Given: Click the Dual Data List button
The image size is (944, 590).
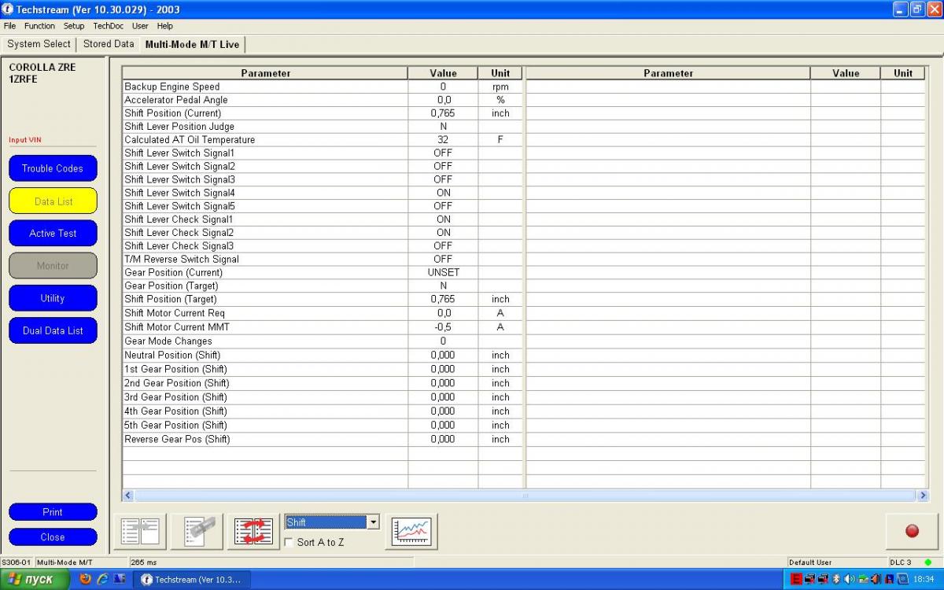Looking at the screenshot, I should pyautogui.click(x=53, y=330).
